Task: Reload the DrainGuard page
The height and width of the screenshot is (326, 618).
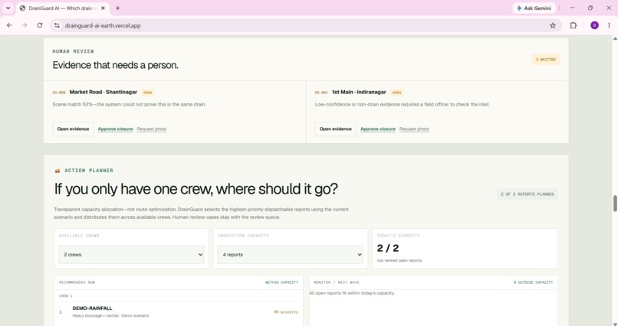Action: coord(39,25)
